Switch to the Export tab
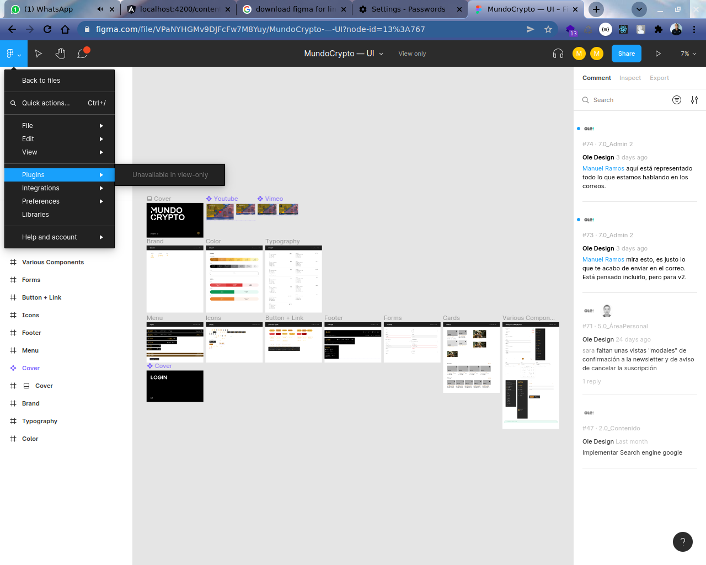The height and width of the screenshot is (565, 706). [x=659, y=78]
